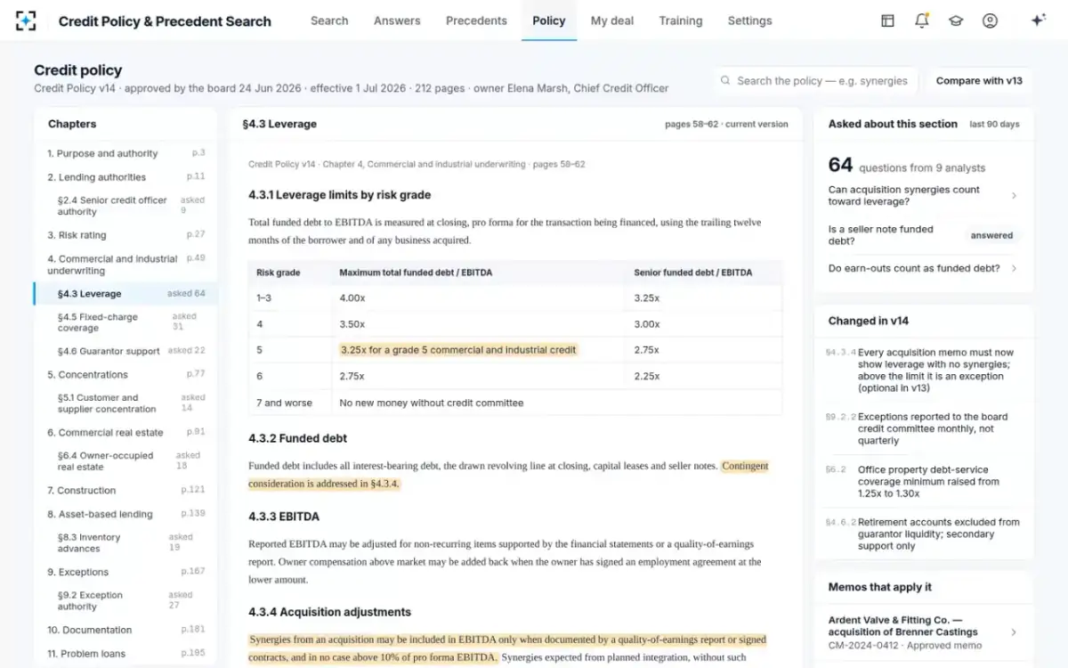Switch to the Search tab

coord(329,20)
